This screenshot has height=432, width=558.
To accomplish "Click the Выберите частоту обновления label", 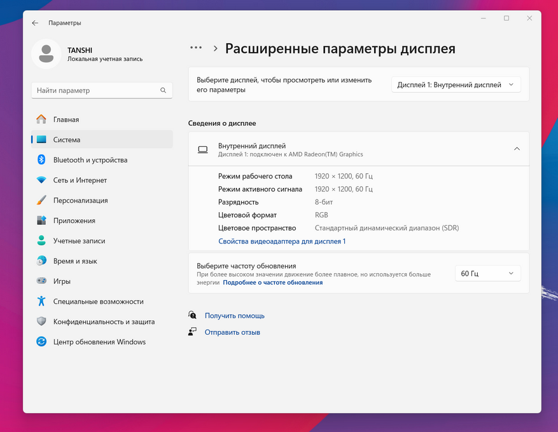I will coord(246,266).
